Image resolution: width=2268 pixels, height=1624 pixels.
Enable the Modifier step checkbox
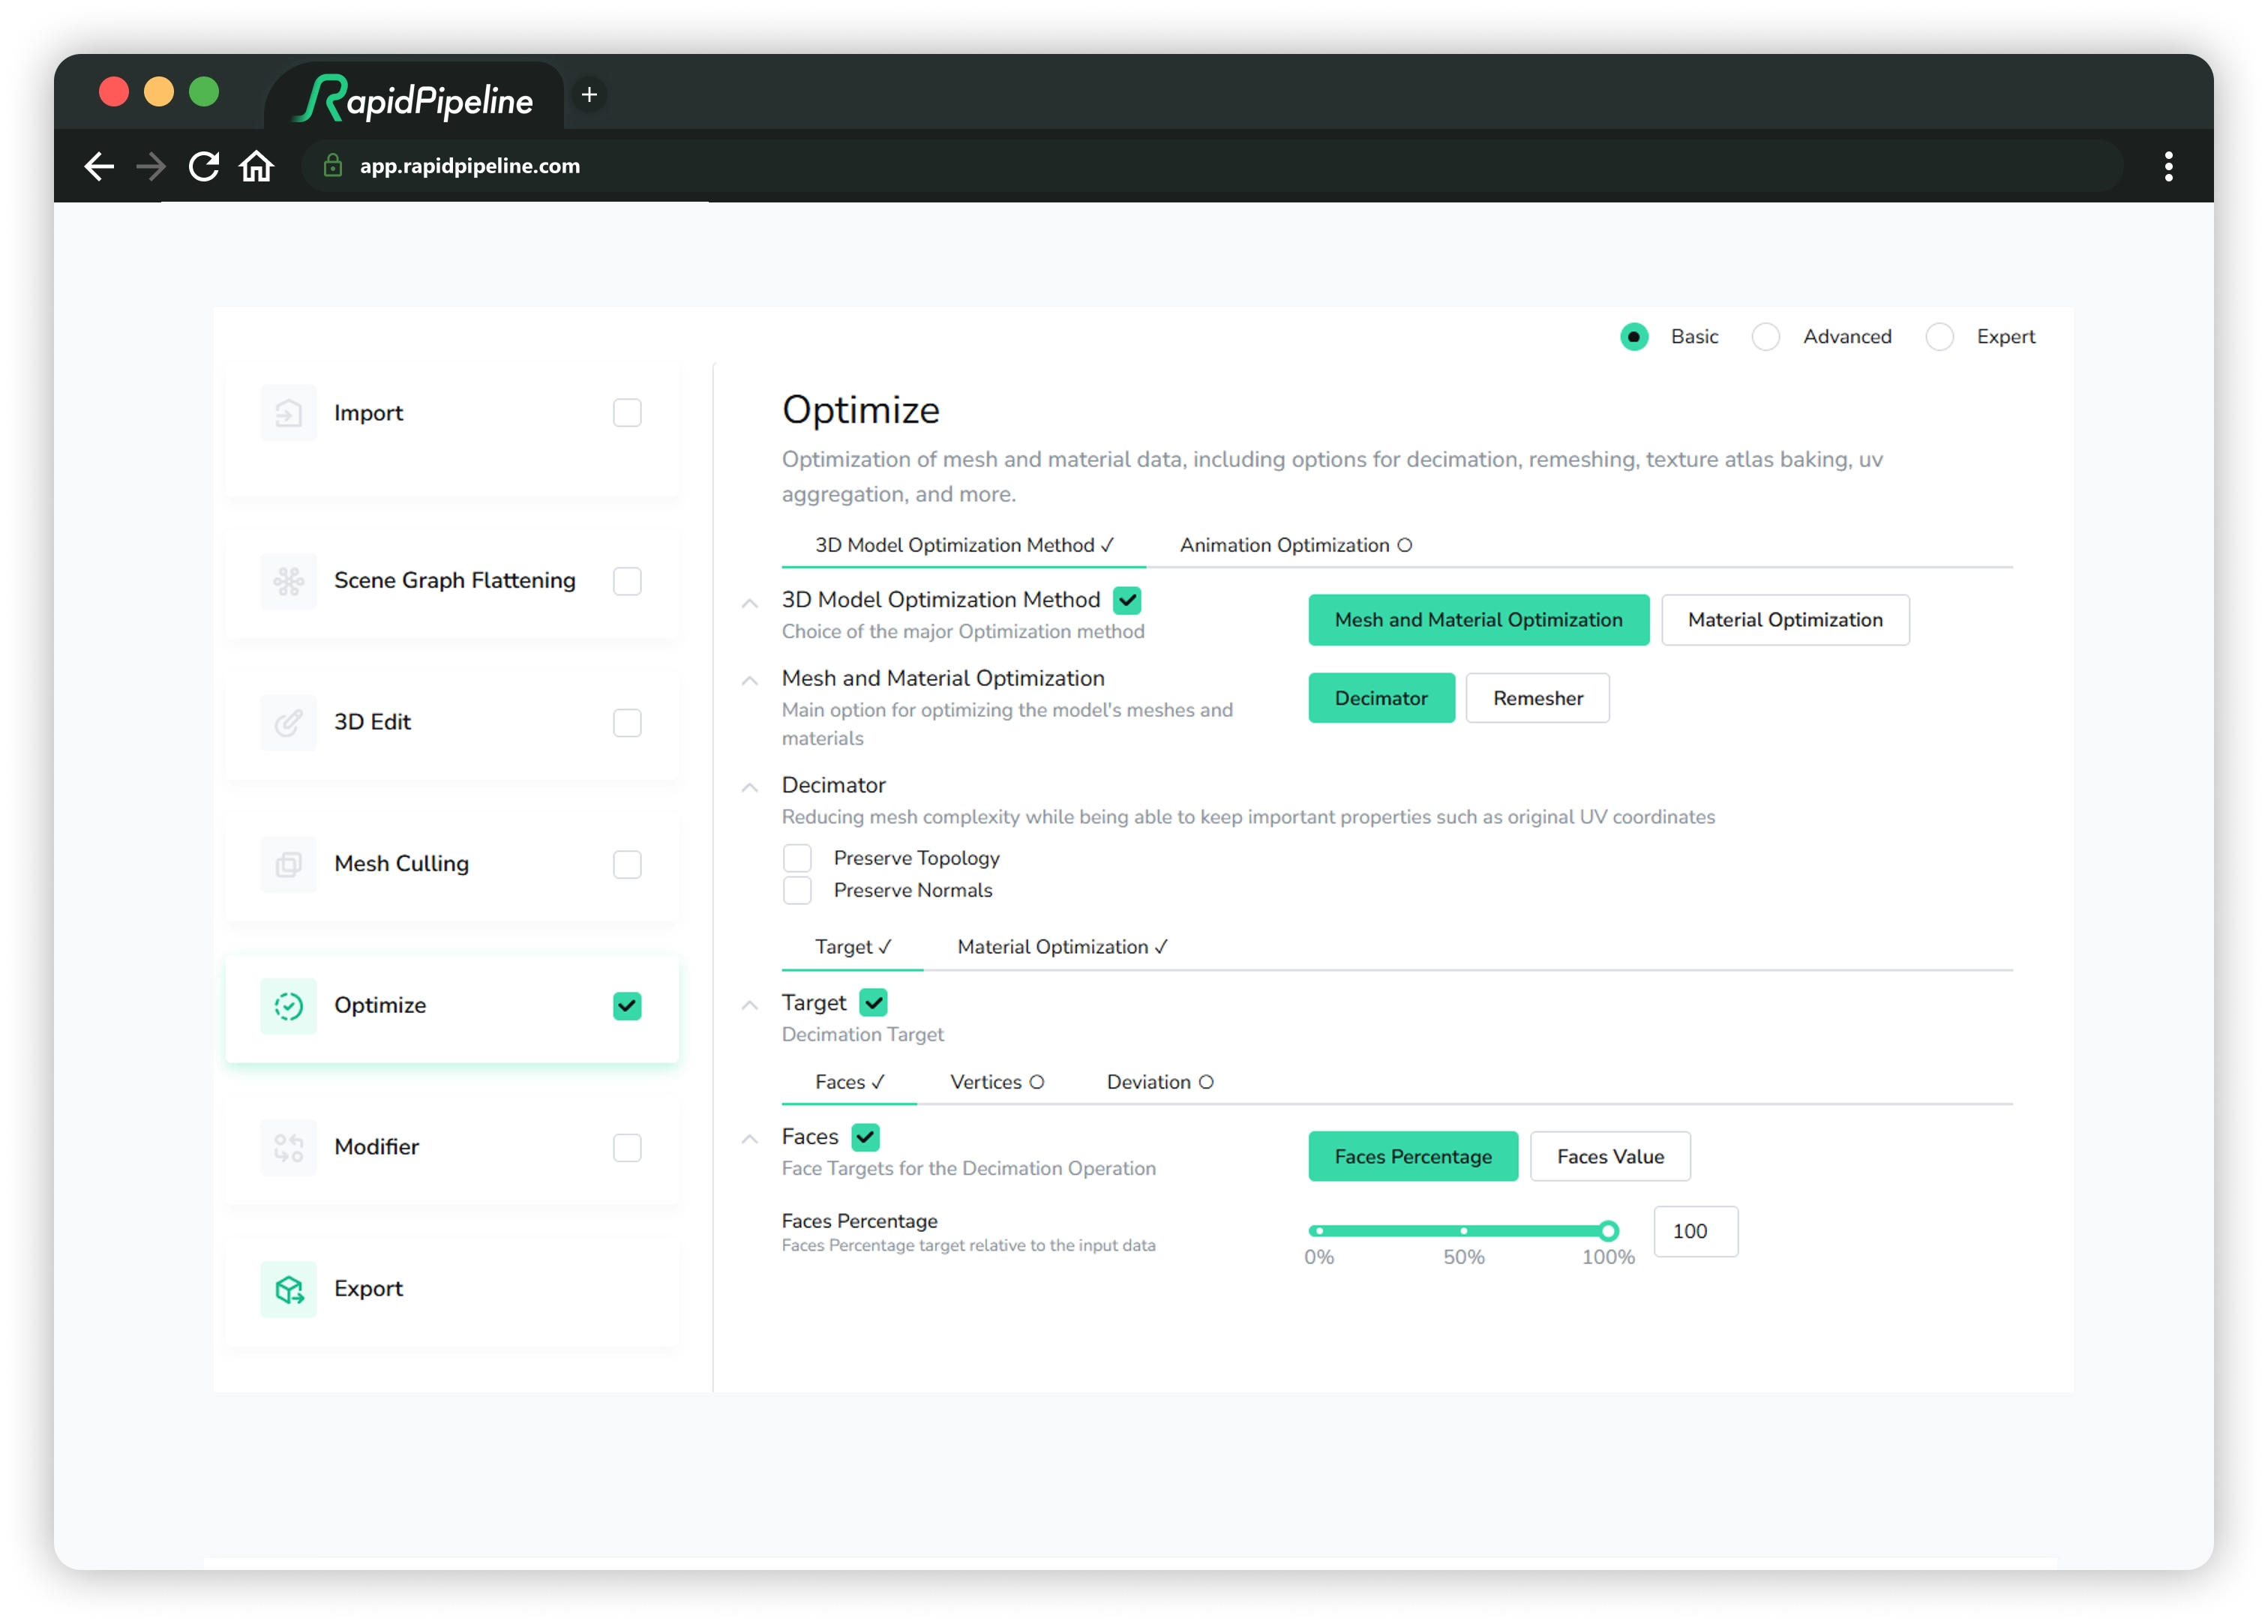(627, 1147)
